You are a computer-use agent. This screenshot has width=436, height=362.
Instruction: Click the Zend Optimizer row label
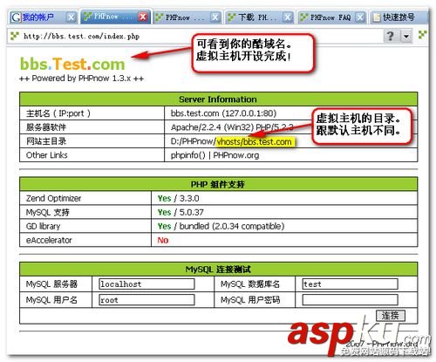coord(54,198)
